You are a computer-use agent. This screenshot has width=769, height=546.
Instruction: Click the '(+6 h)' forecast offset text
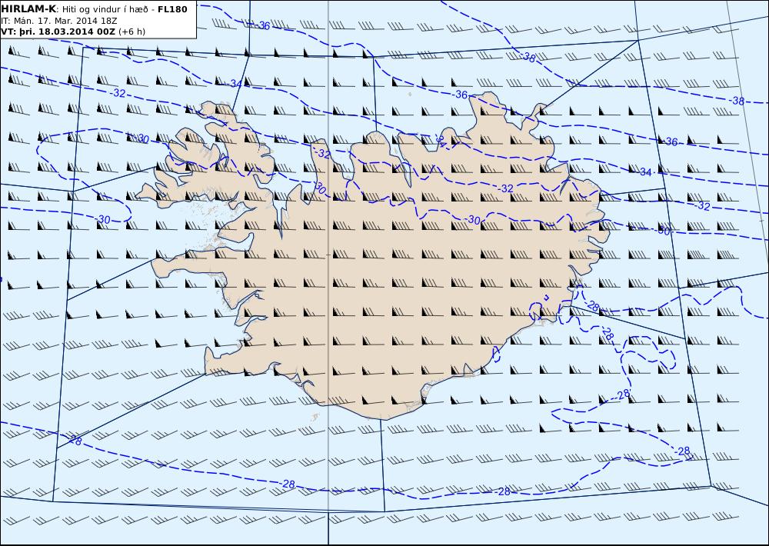click(132, 32)
